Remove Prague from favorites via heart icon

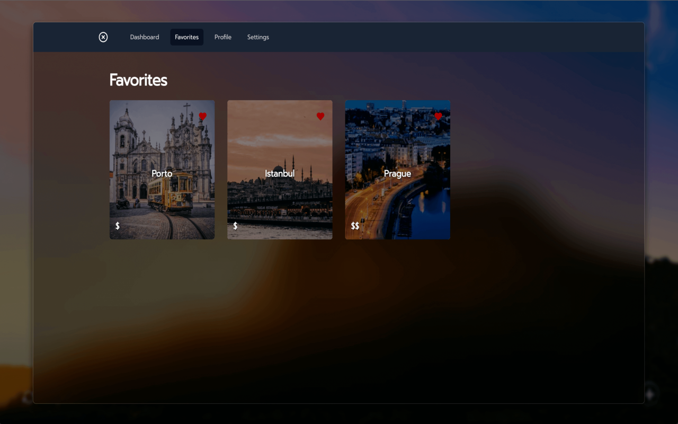coord(438,116)
